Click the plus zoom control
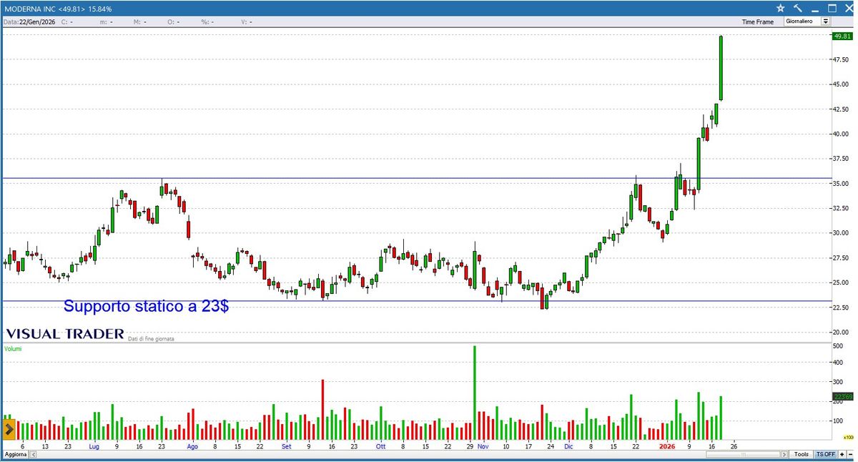This screenshot has width=858, height=462. 840,454
